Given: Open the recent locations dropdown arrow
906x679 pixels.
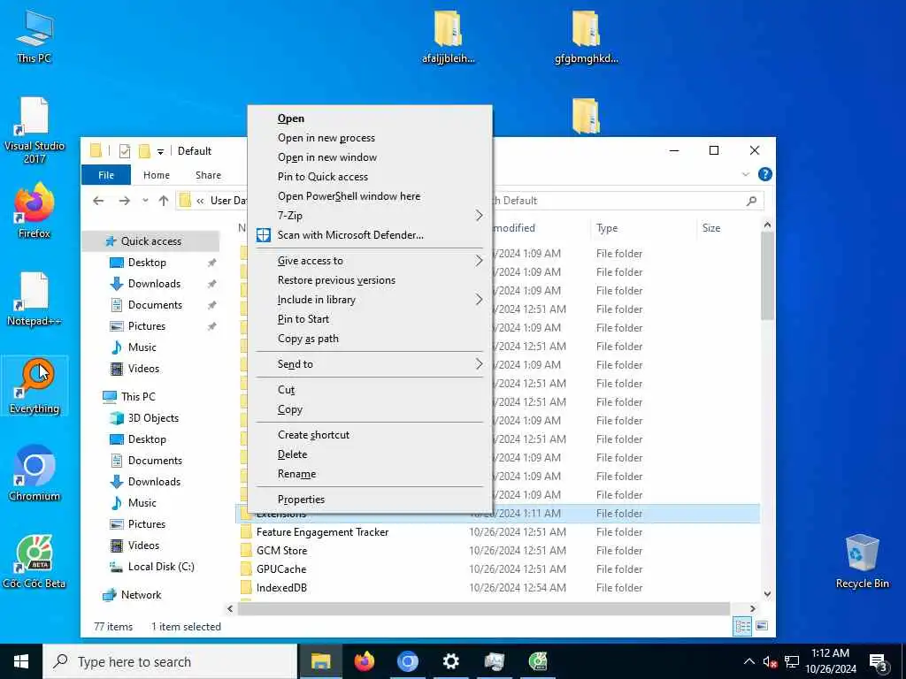Looking at the screenshot, I should coord(145,201).
